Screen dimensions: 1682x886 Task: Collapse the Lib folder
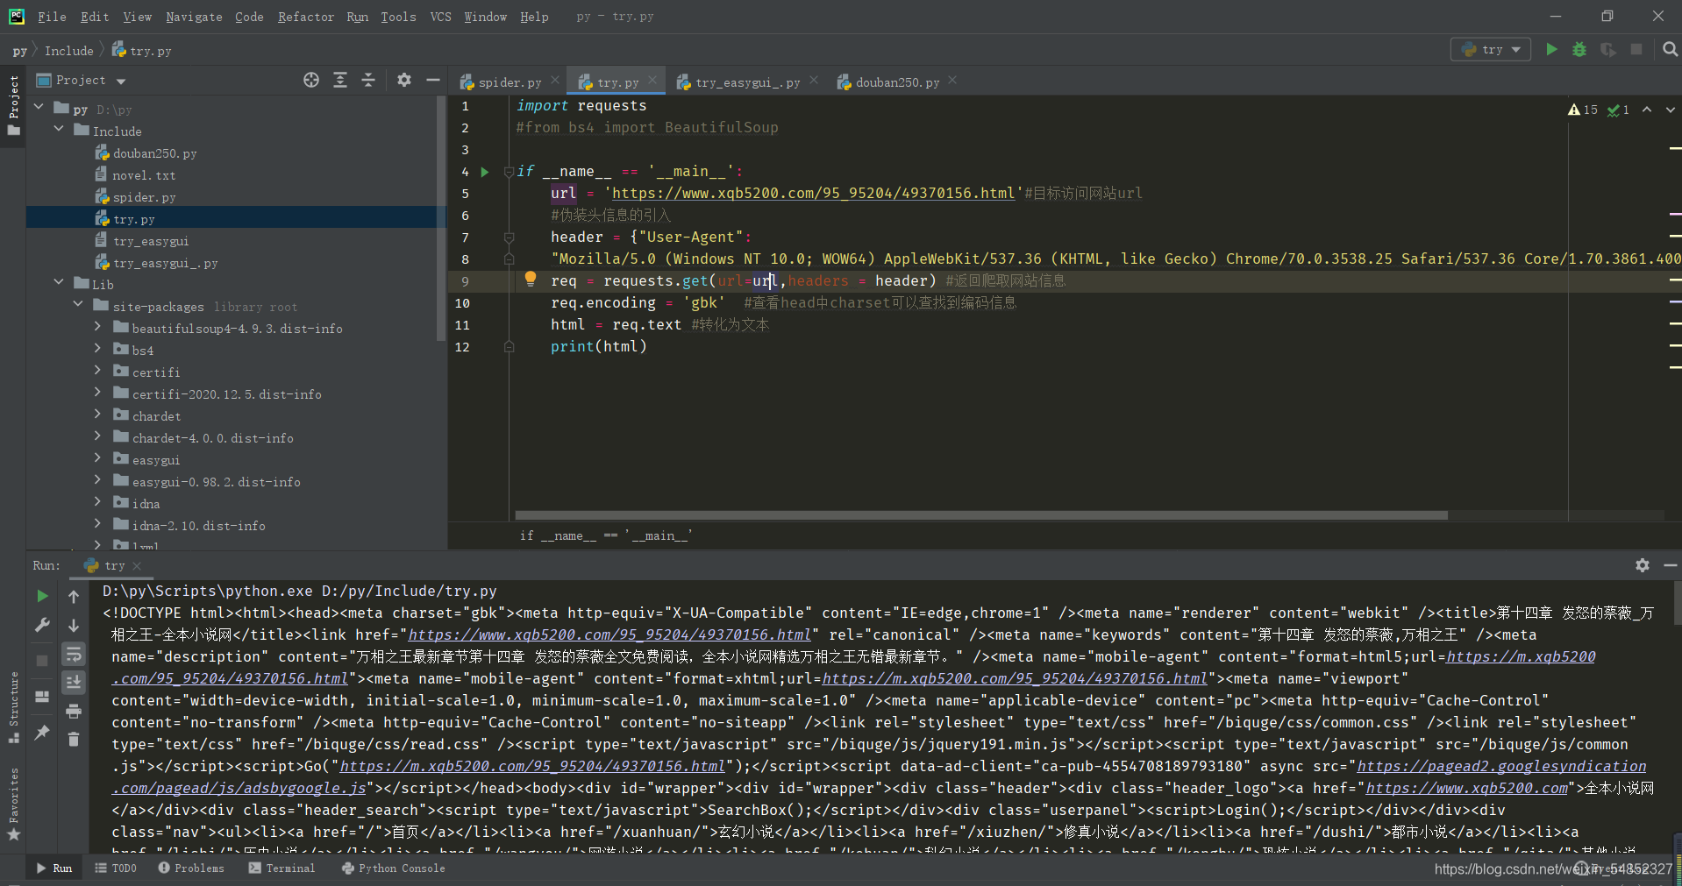pyautogui.click(x=59, y=282)
